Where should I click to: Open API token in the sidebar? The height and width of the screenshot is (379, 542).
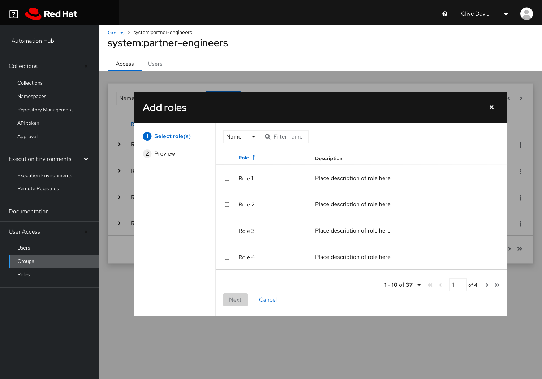[x=28, y=123]
